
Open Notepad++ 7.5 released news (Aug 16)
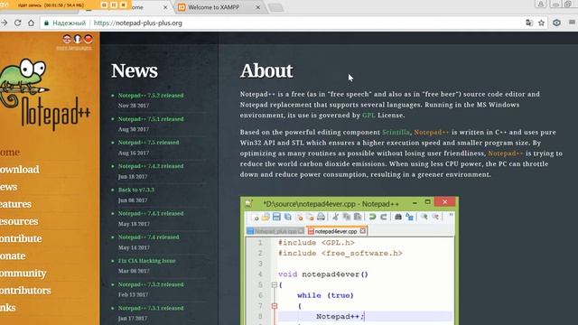click(148, 143)
